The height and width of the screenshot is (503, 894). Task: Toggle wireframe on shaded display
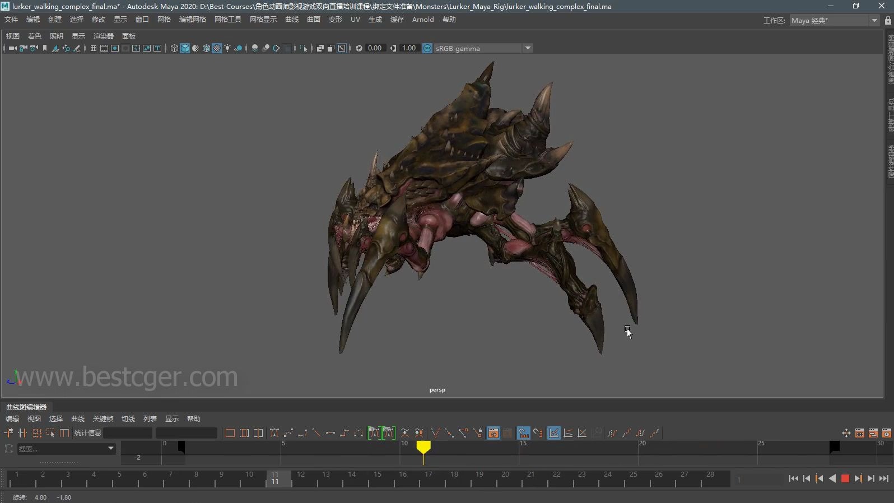click(206, 48)
